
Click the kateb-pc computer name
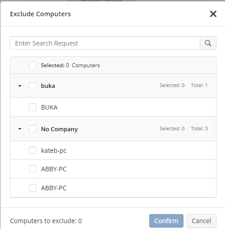[54, 151]
